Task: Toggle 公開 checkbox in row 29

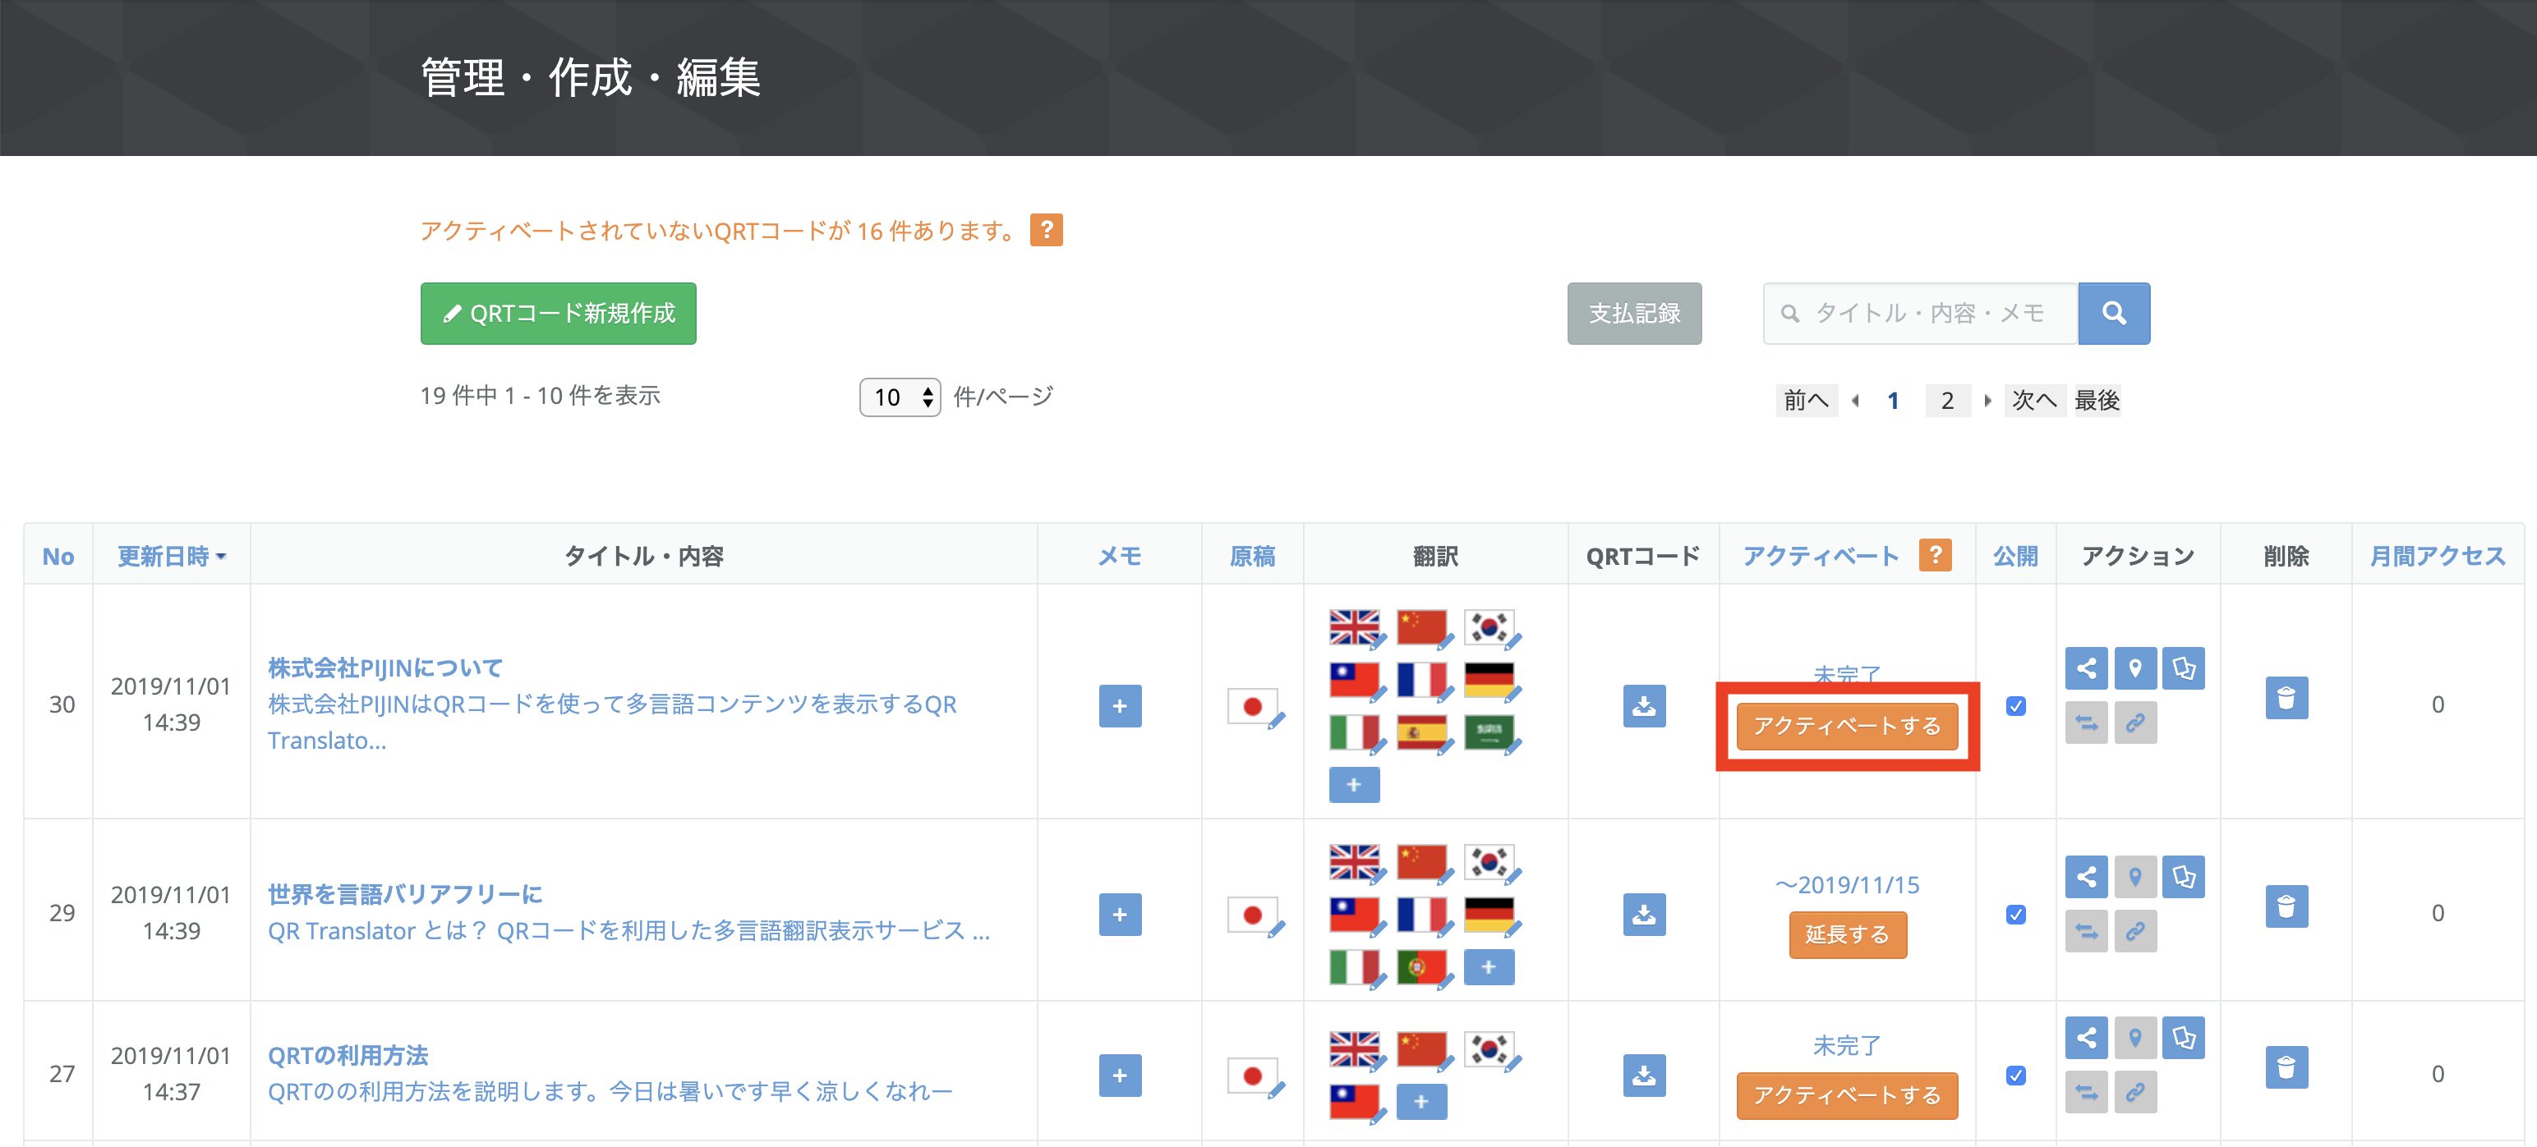Action: click(2016, 915)
